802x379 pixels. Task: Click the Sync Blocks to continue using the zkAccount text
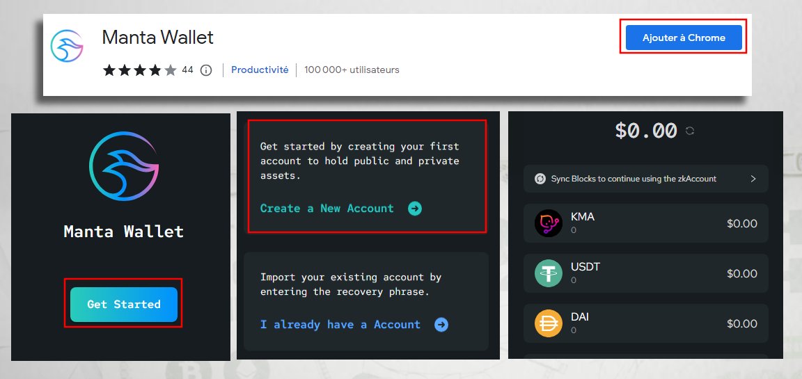coord(634,179)
